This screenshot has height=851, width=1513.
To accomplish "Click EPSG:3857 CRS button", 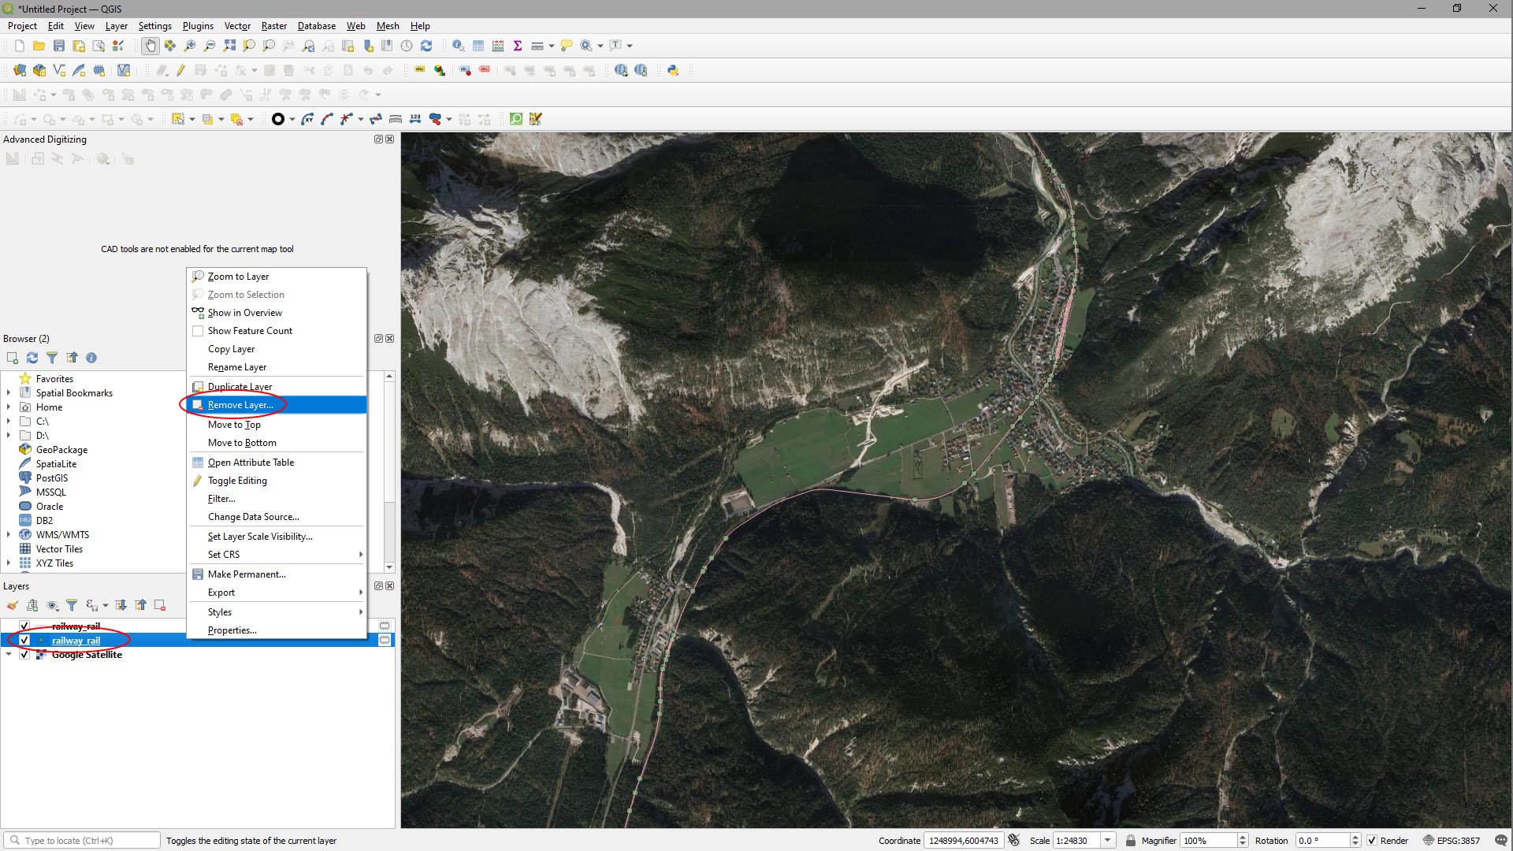I will click(x=1451, y=841).
